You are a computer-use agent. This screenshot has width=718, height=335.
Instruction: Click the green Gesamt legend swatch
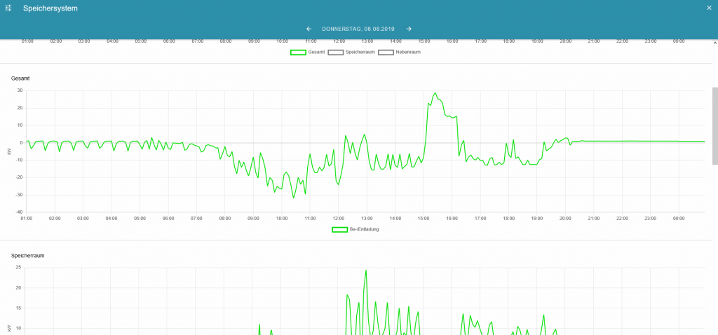(298, 52)
